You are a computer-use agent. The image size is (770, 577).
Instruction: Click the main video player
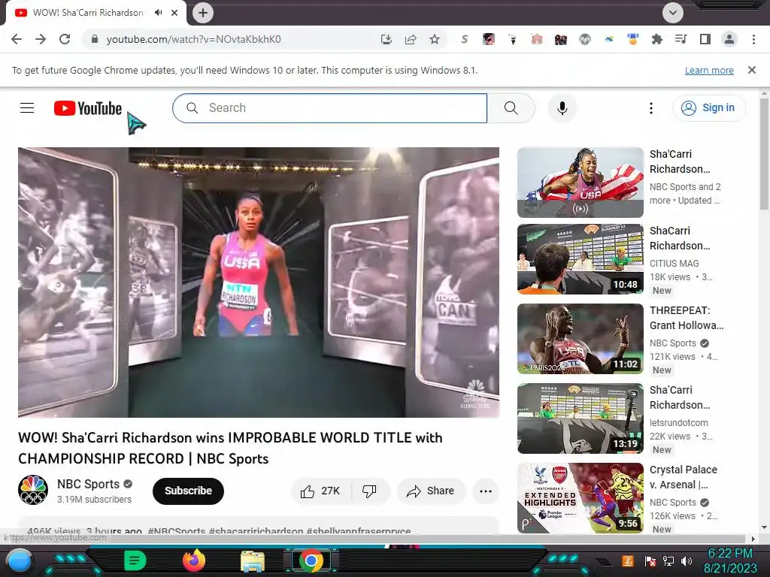tap(259, 282)
